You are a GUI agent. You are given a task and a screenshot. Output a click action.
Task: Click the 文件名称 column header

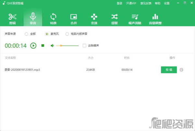click(10, 58)
